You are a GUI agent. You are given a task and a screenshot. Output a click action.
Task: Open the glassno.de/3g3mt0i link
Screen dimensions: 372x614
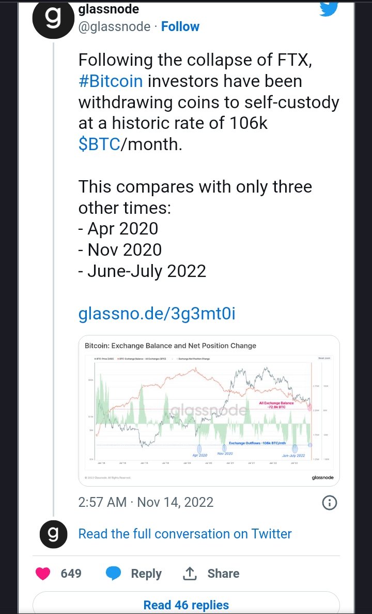tap(157, 314)
